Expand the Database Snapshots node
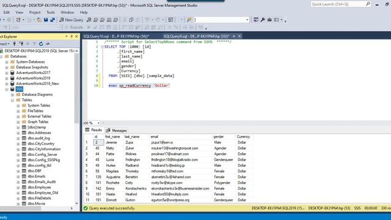The height and width of the screenshot is (220, 391). click(7, 67)
